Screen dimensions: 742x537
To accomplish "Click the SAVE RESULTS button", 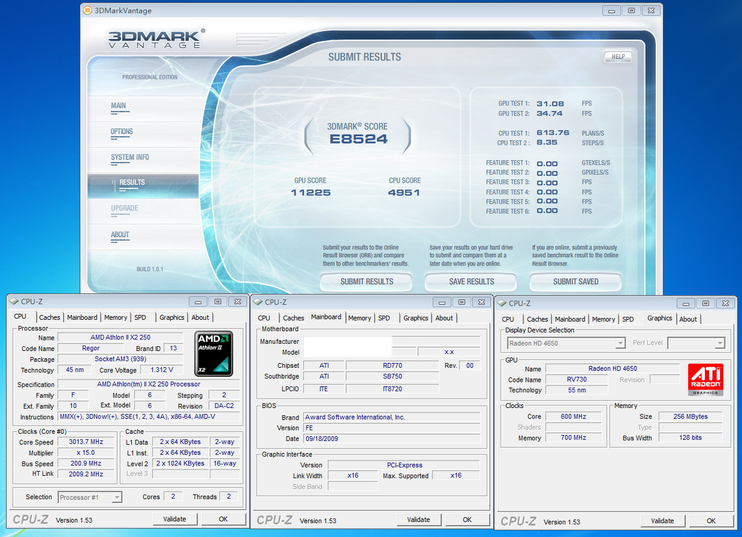I will click(471, 281).
